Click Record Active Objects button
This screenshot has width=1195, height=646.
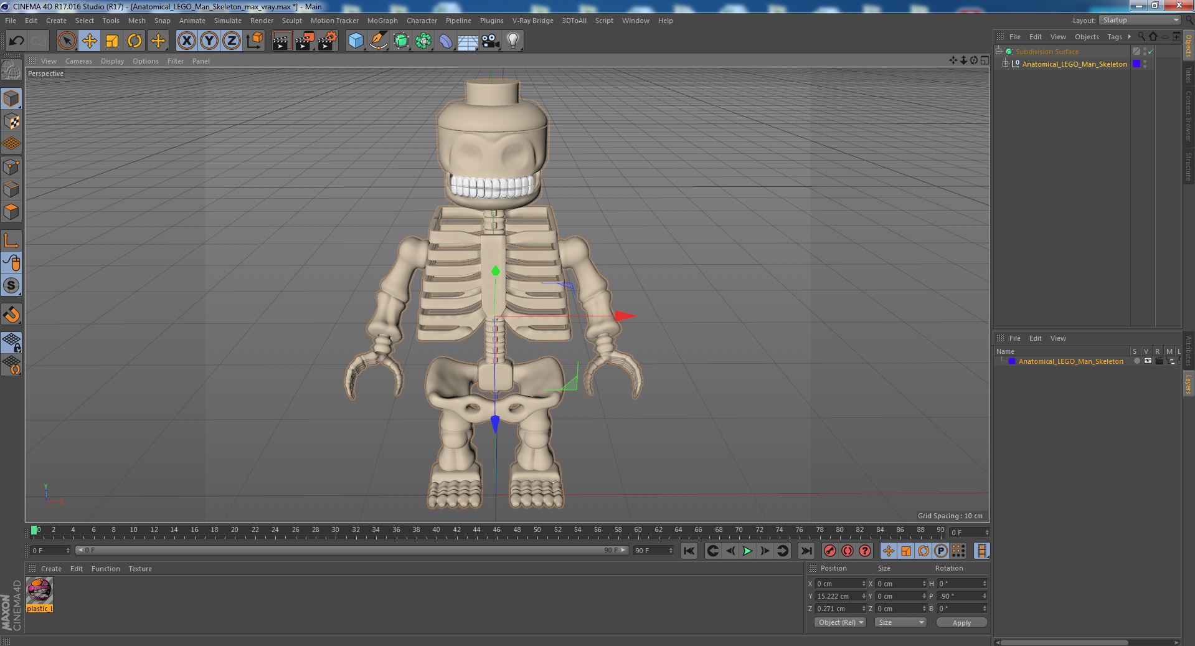[x=829, y=551]
